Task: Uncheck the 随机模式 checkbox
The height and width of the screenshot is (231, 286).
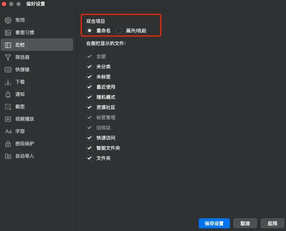Action: [89, 97]
